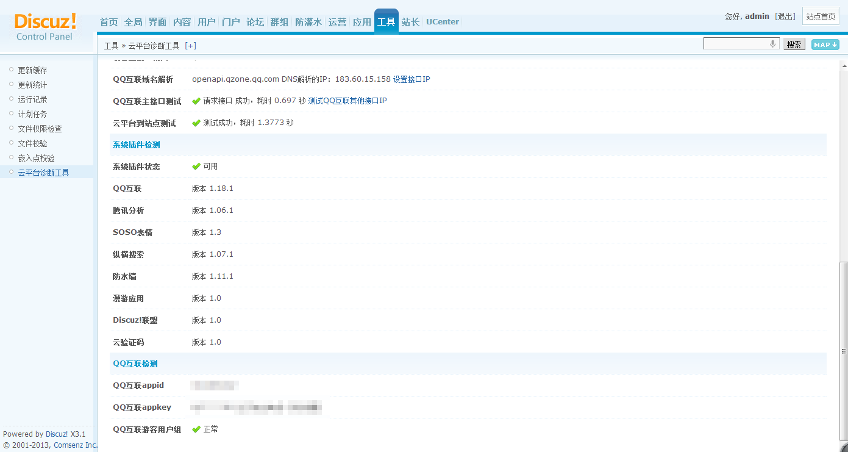Viewport: 848px width, 452px height.
Task: Click the 设置接口IP link
Action: [x=412, y=79]
